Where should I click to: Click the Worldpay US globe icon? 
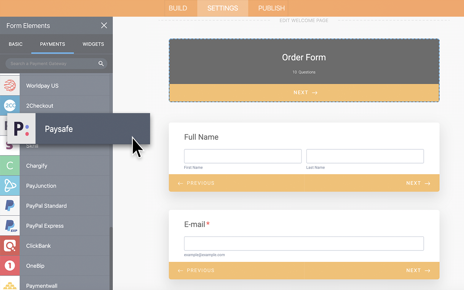10,86
